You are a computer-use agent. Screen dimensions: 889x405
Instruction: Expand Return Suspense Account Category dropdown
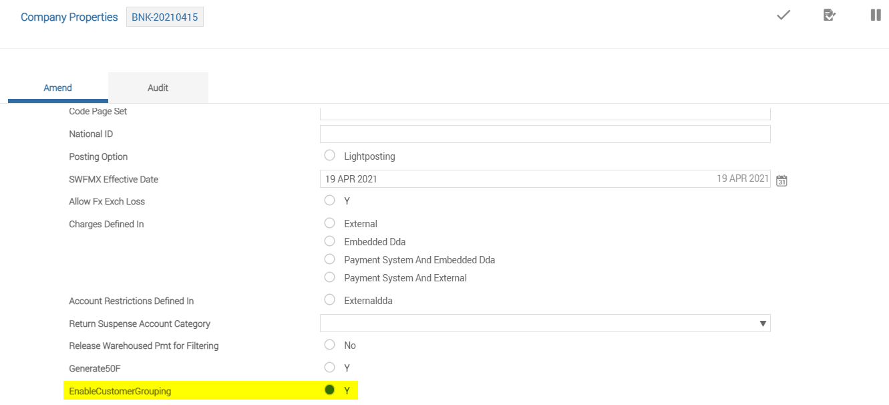(763, 323)
